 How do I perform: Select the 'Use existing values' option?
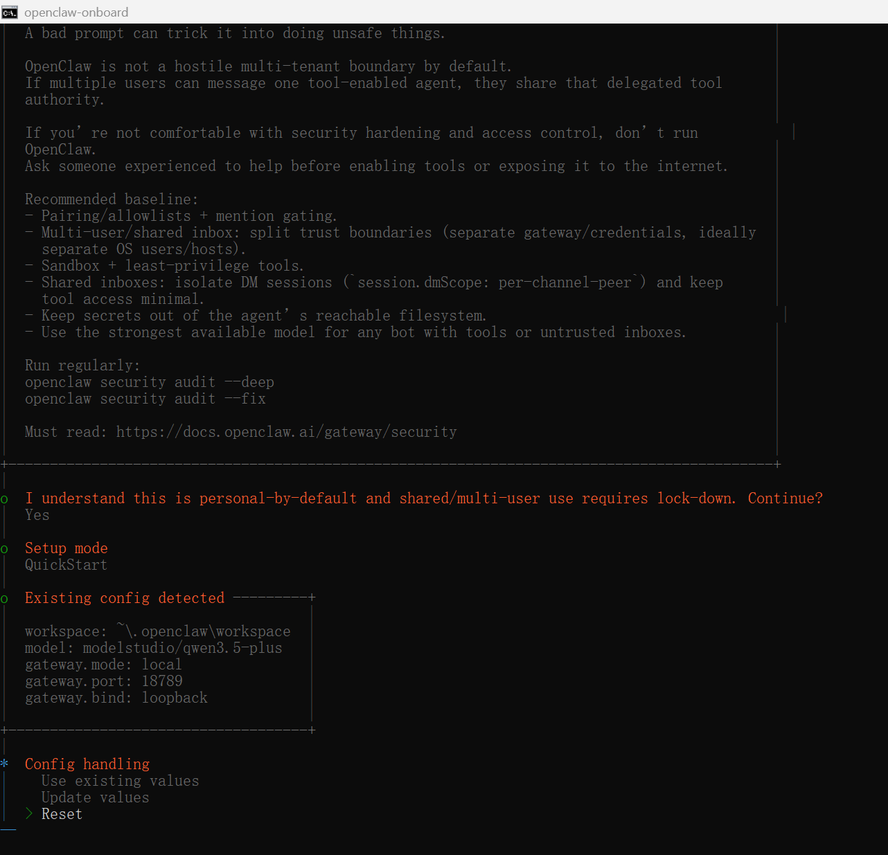[x=120, y=781]
